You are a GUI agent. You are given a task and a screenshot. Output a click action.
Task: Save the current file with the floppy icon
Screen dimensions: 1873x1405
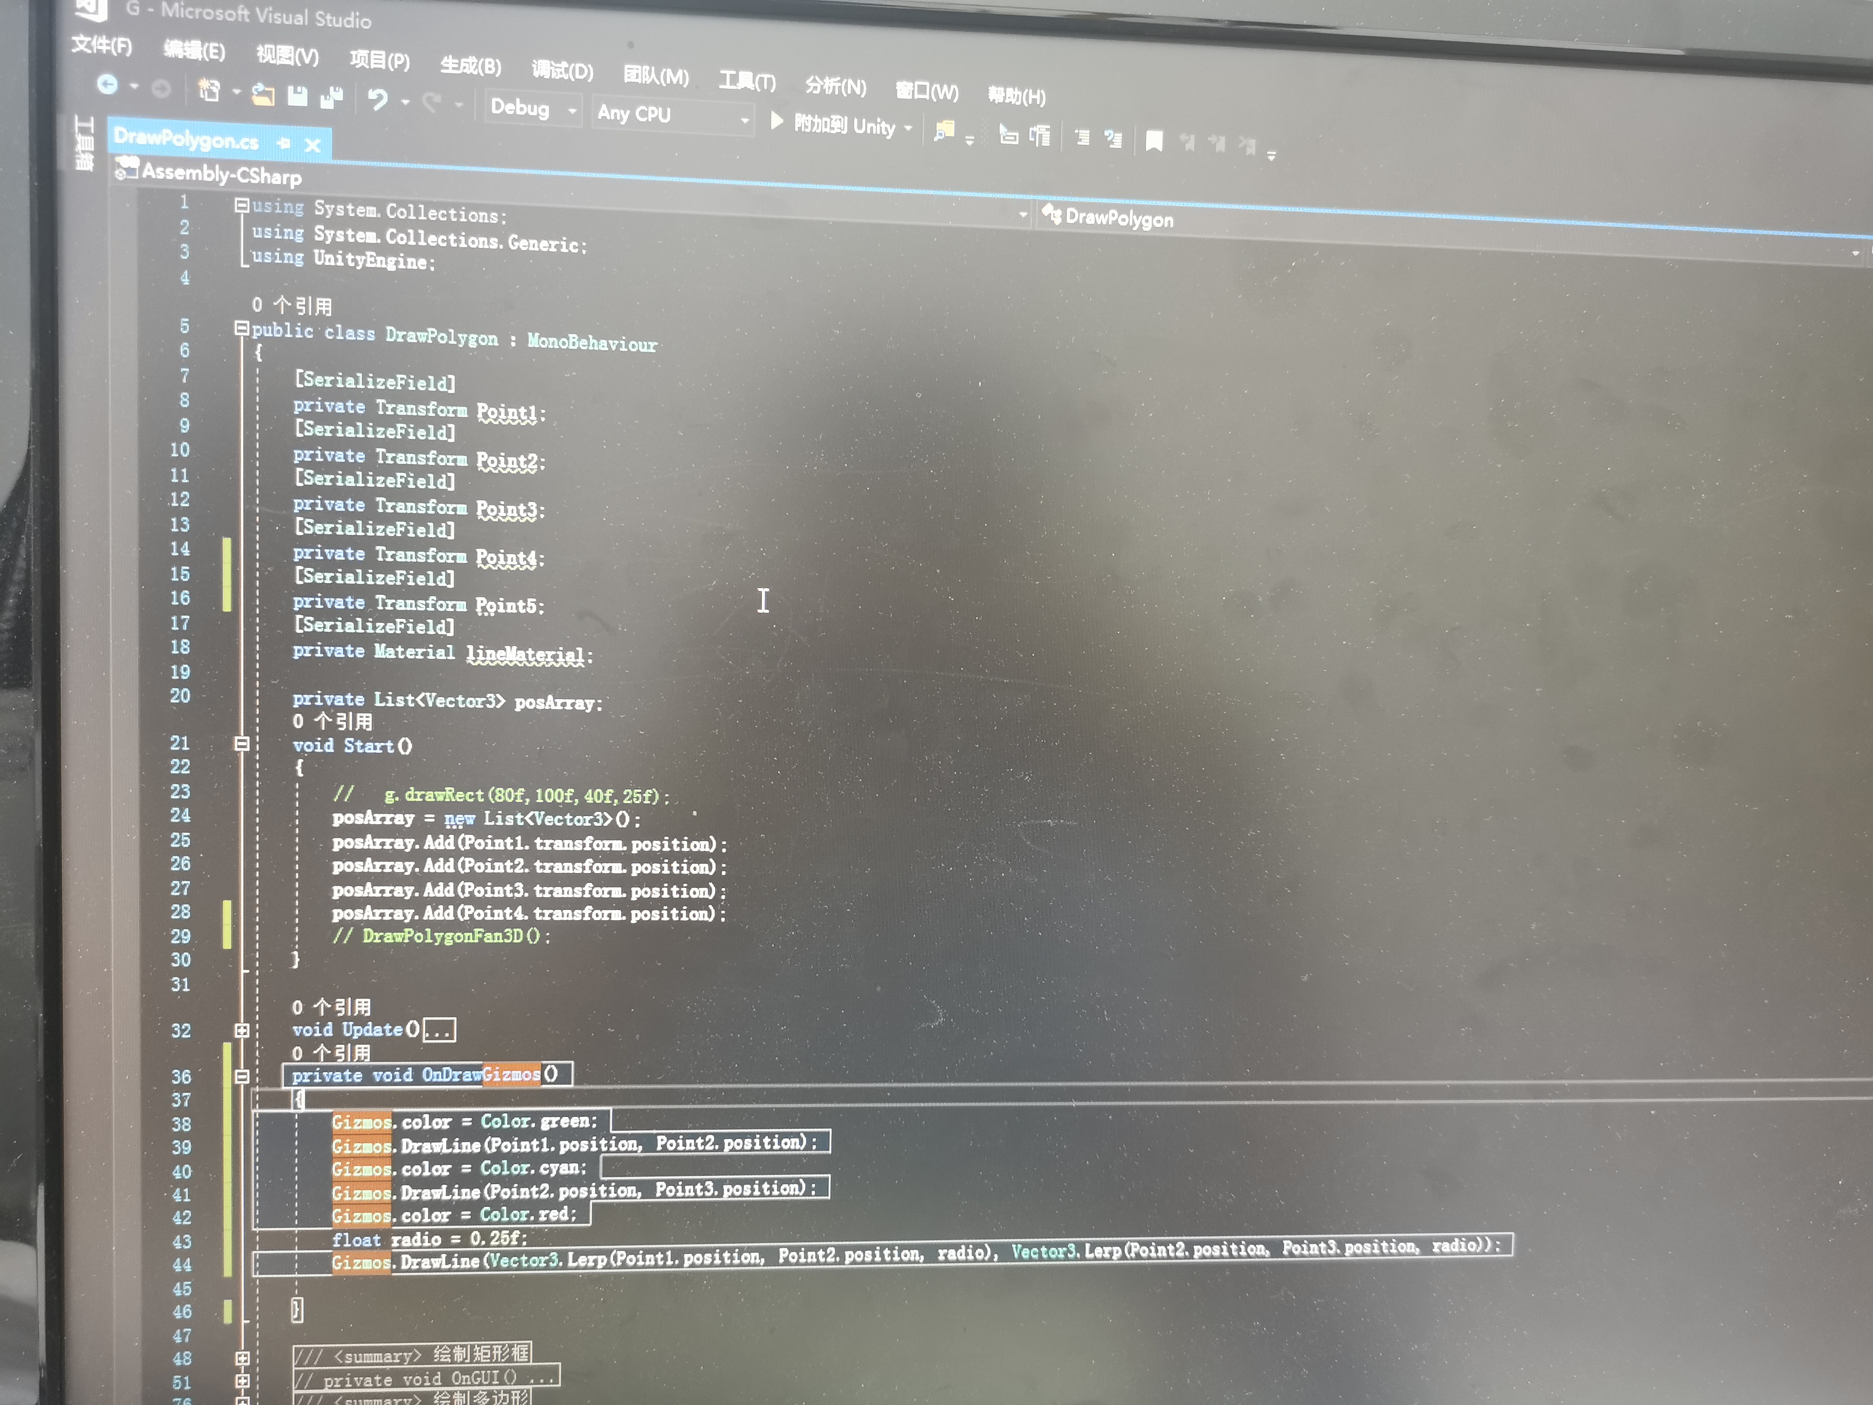(297, 97)
